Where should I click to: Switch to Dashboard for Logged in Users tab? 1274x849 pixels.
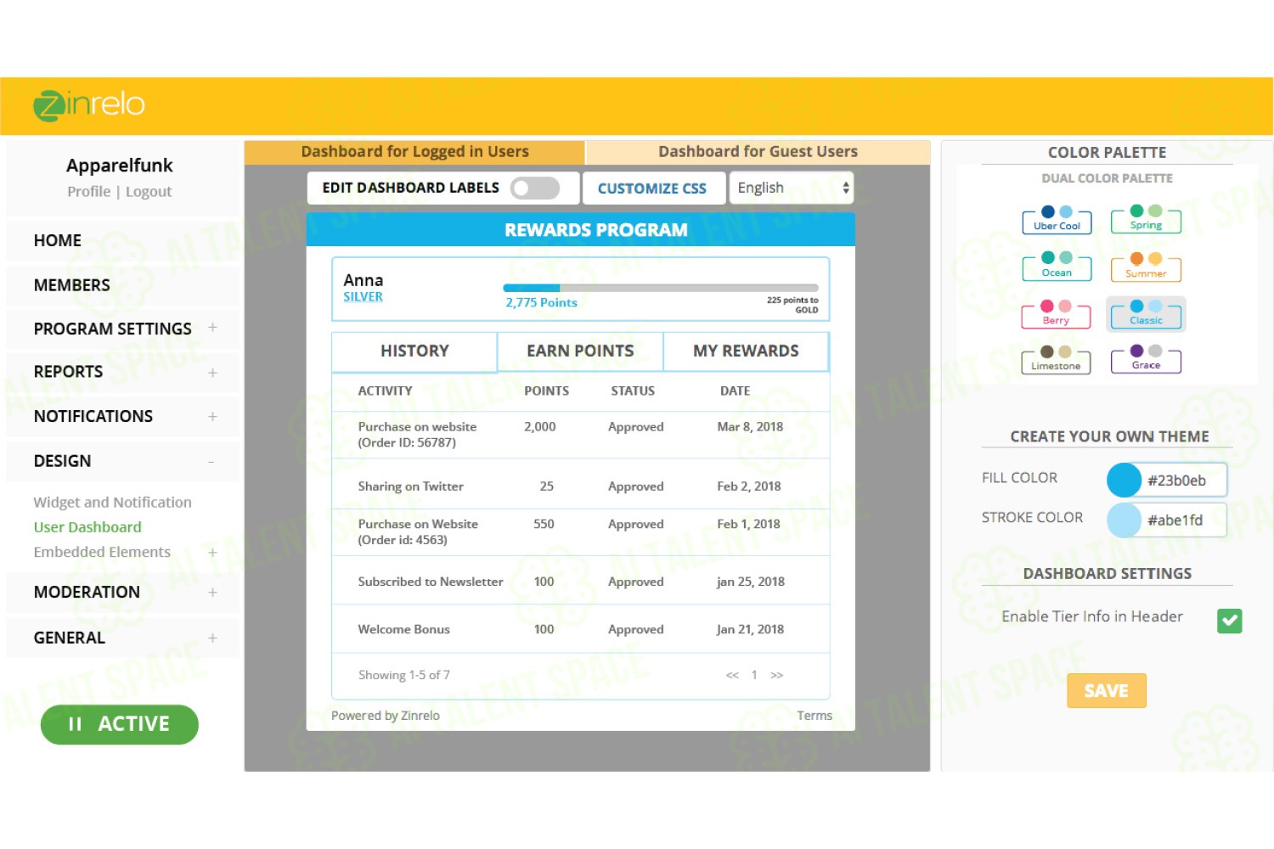pos(414,152)
